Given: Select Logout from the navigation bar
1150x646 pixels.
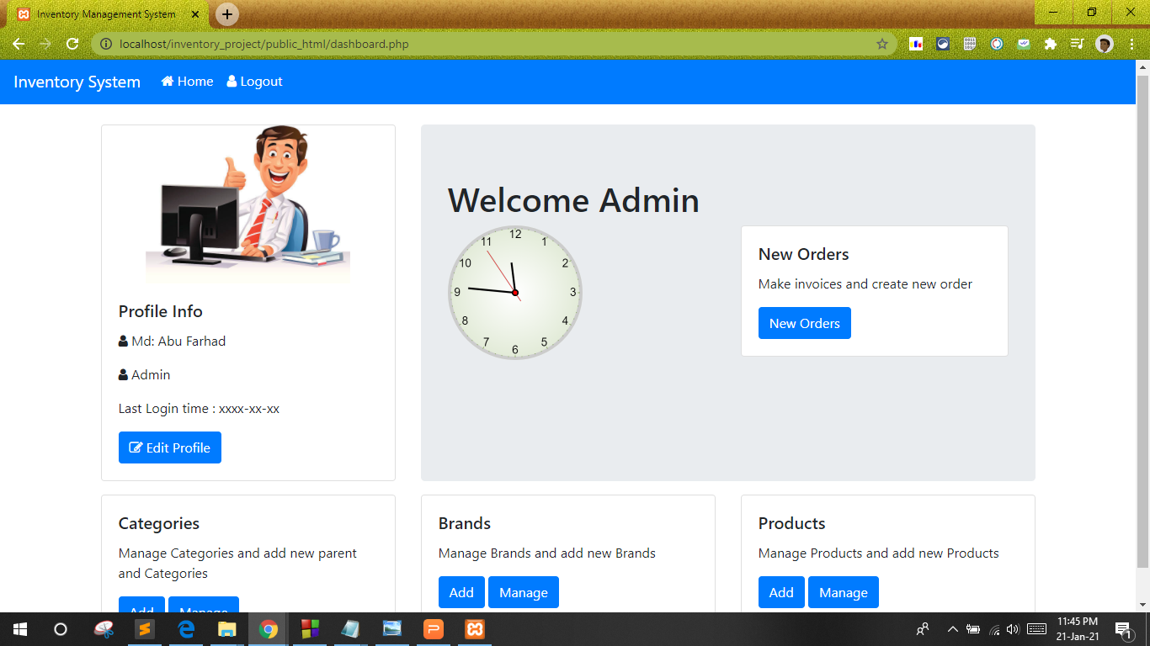Looking at the screenshot, I should point(261,81).
